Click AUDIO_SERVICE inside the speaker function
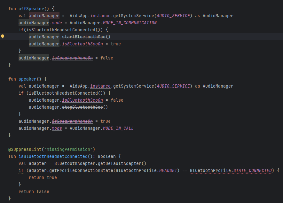 pos(173,86)
